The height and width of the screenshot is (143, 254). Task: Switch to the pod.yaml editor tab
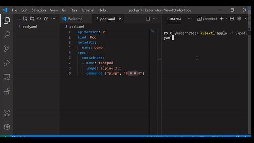click(x=108, y=19)
